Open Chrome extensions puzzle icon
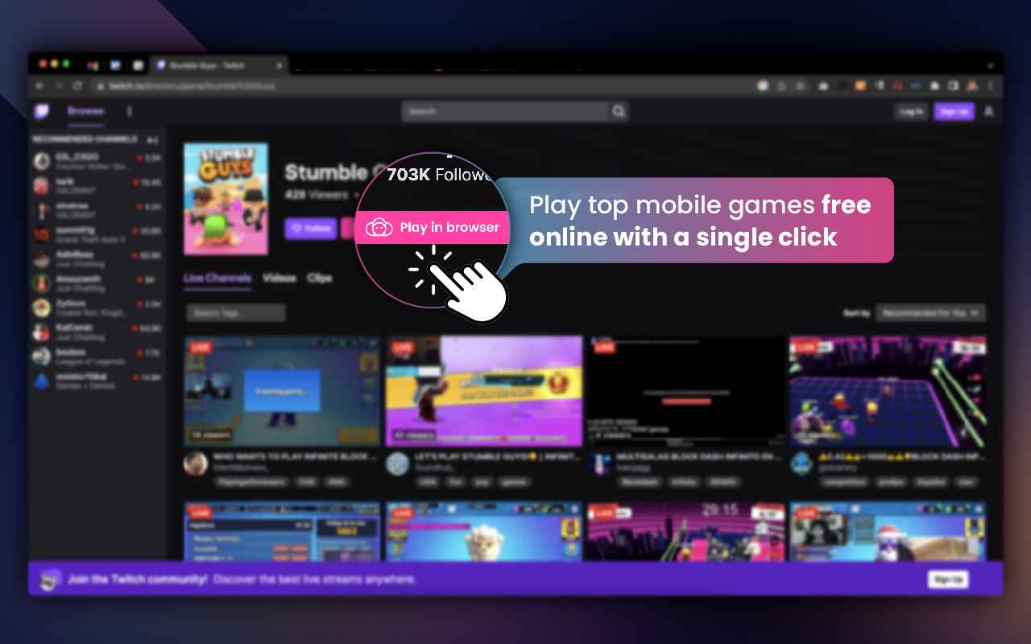 [934, 85]
